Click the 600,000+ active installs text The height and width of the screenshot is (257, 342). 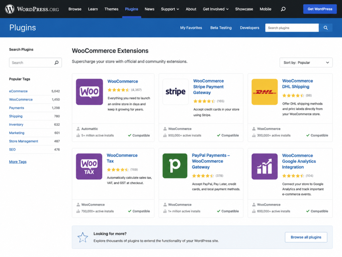tap(274, 211)
